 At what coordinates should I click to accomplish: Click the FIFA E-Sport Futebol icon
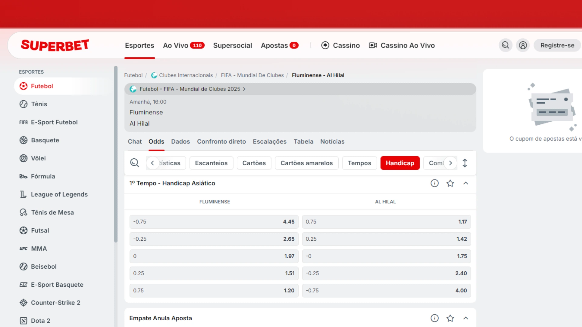23,122
